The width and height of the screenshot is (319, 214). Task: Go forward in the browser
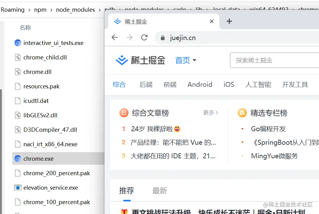coord(129,37)
